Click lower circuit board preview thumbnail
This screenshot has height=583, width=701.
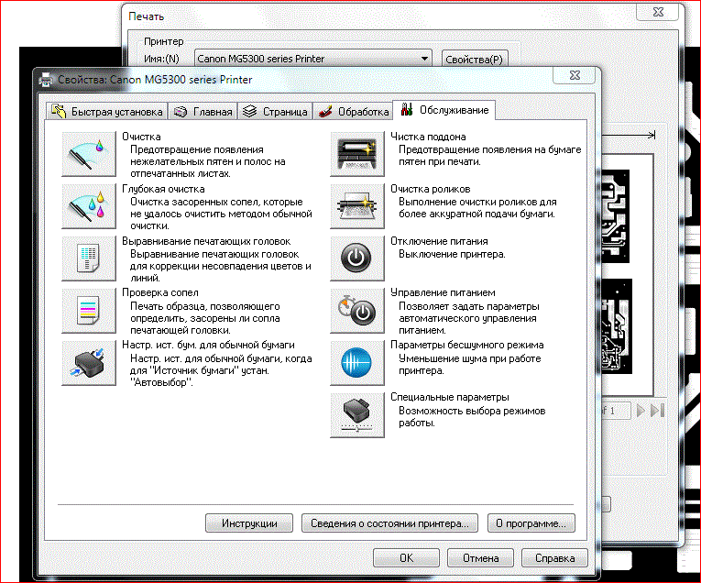click(617, 326)
